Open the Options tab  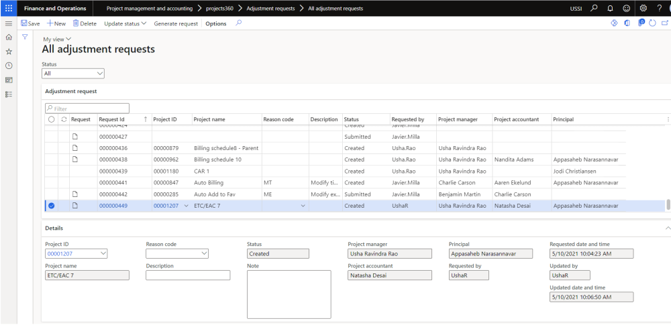point(216,23)
